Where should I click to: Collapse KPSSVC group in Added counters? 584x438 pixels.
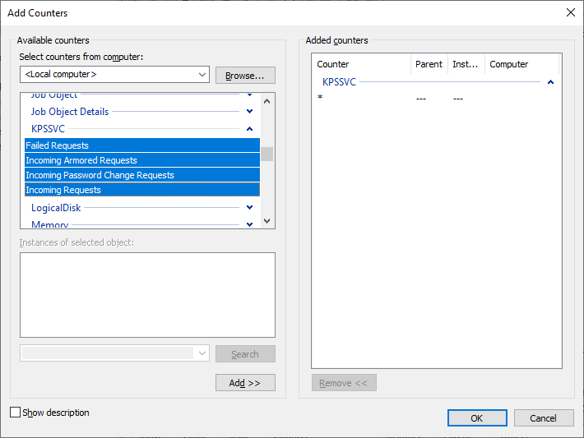coord(550,82)
